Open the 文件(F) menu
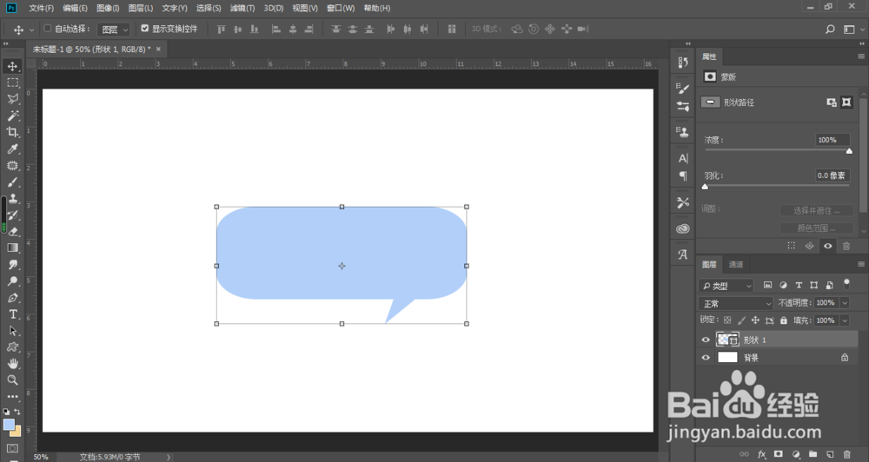The height and width of the screenshot is (462, 869). tap(42, 8)
